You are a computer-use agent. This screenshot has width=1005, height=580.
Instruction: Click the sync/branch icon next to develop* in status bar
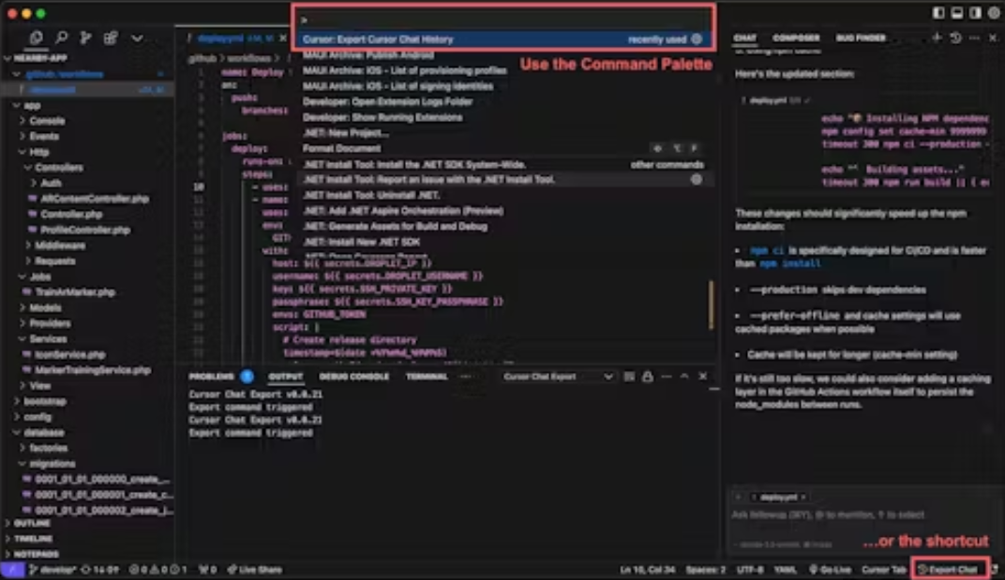pyautogui.click(x=86, y=569)
